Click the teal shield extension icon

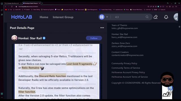pos(158,6)
